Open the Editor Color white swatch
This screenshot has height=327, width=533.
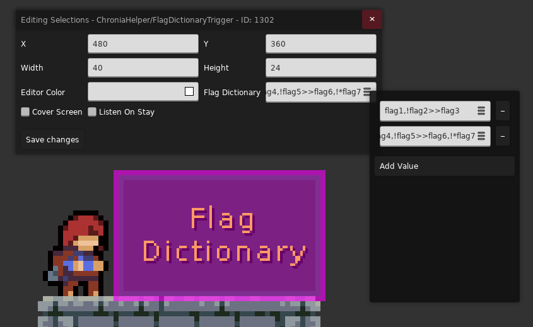[x=189, y=91]
